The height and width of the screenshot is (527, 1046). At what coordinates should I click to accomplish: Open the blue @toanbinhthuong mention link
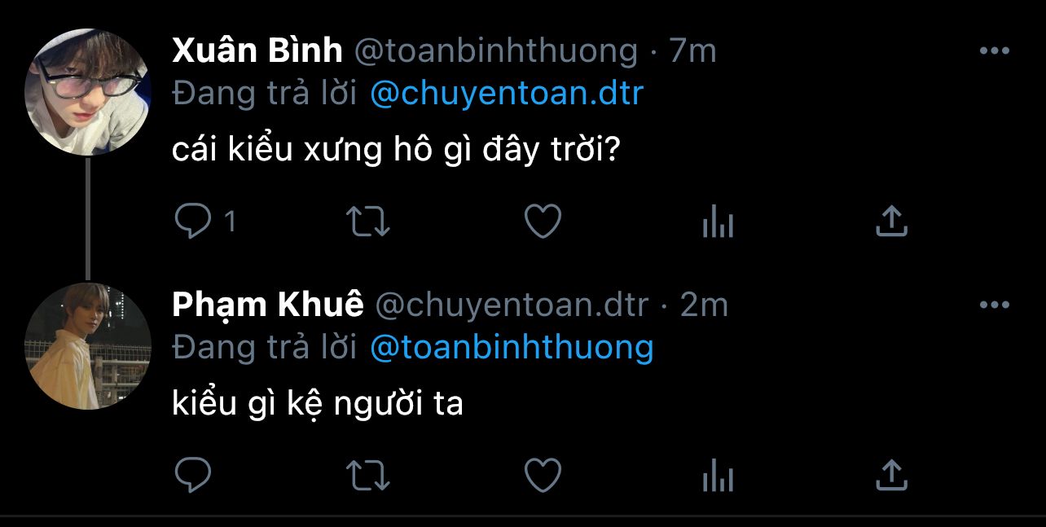512,348
